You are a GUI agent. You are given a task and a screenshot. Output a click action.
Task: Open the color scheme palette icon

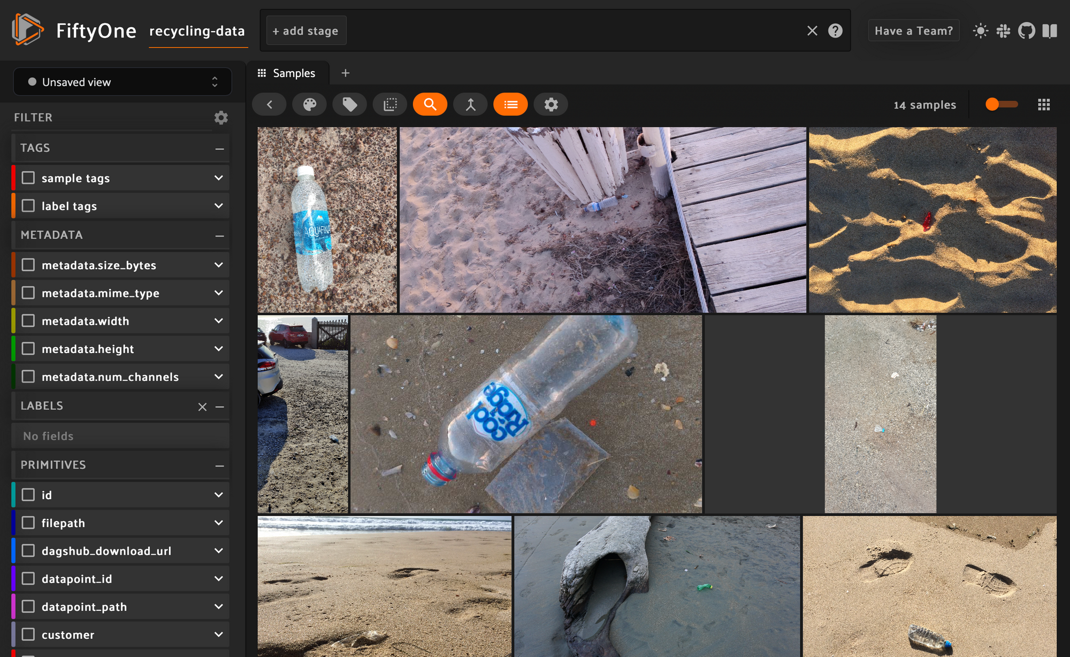pyautogui.click(x=310, y=104)
